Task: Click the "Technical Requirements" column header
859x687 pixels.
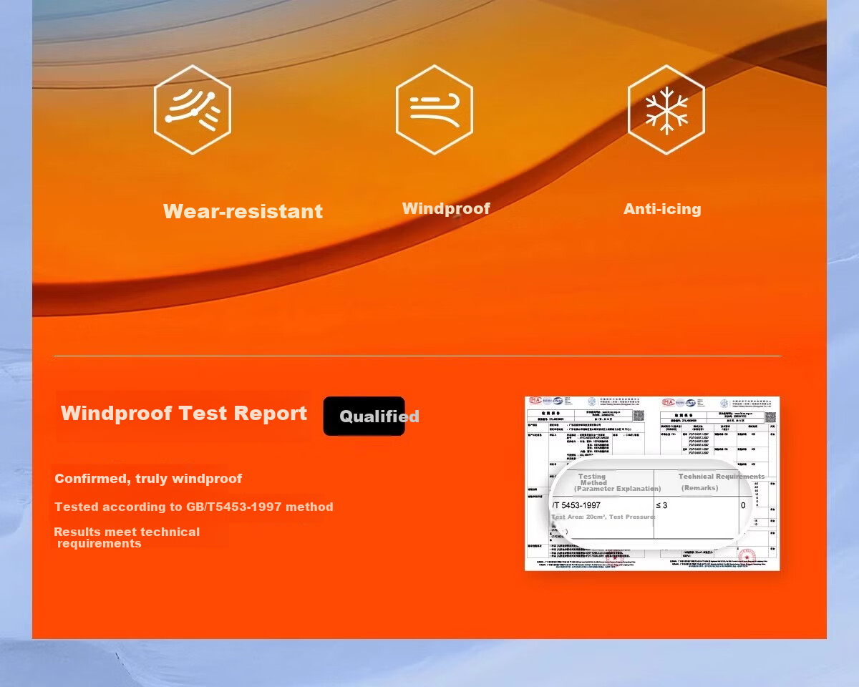Action: pyautogui.click(x=721, y=477)
